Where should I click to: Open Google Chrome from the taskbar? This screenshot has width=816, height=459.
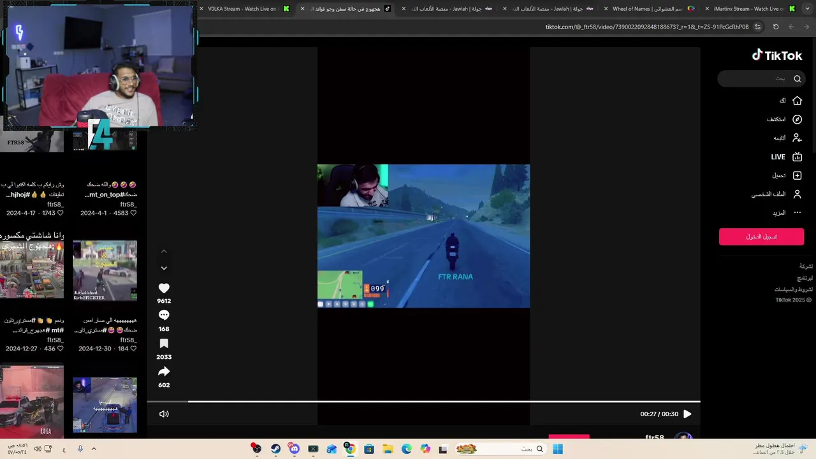[x=350, y=449]
